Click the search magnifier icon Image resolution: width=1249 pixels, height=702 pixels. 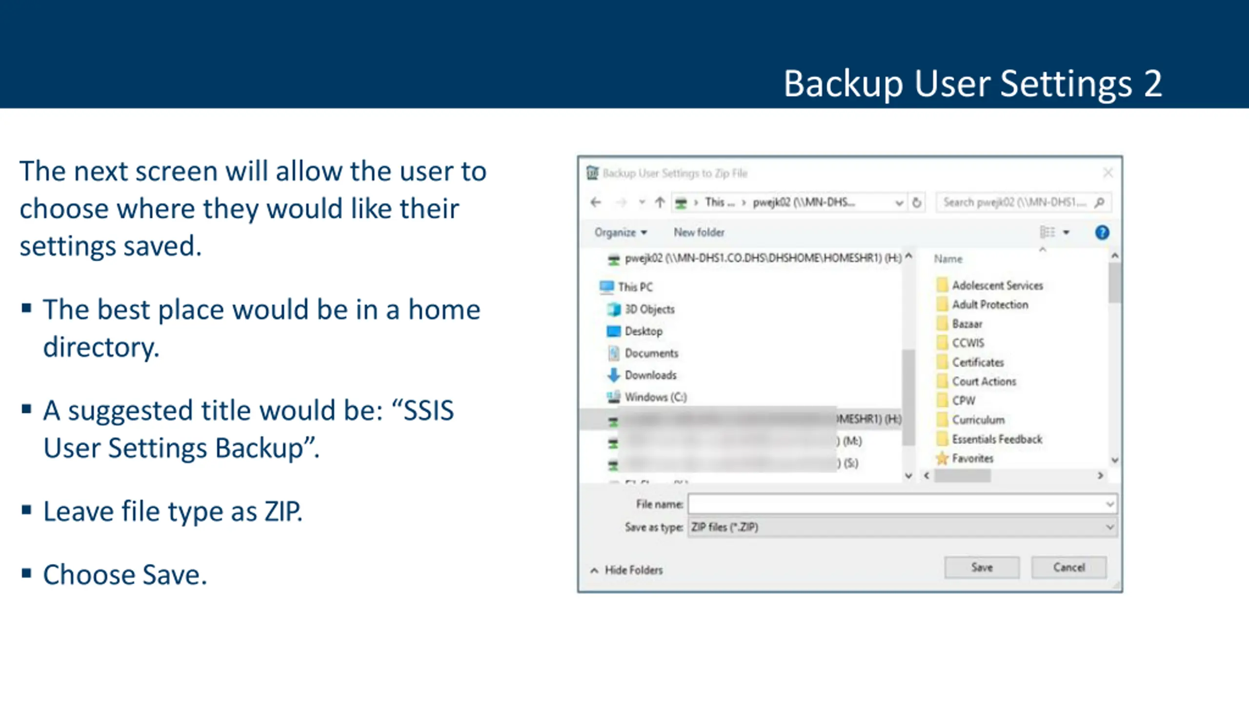[x=1100, y=202]
